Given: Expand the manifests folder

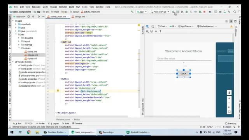Looking at the screenshot, I should click(16, 24).
